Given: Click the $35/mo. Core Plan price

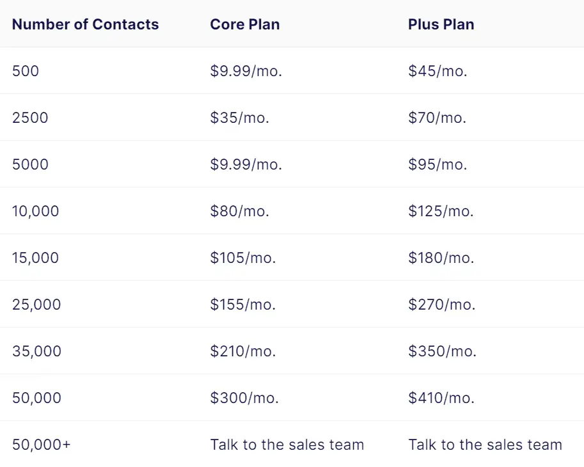Looking at the screenshot, I should 239,118.
